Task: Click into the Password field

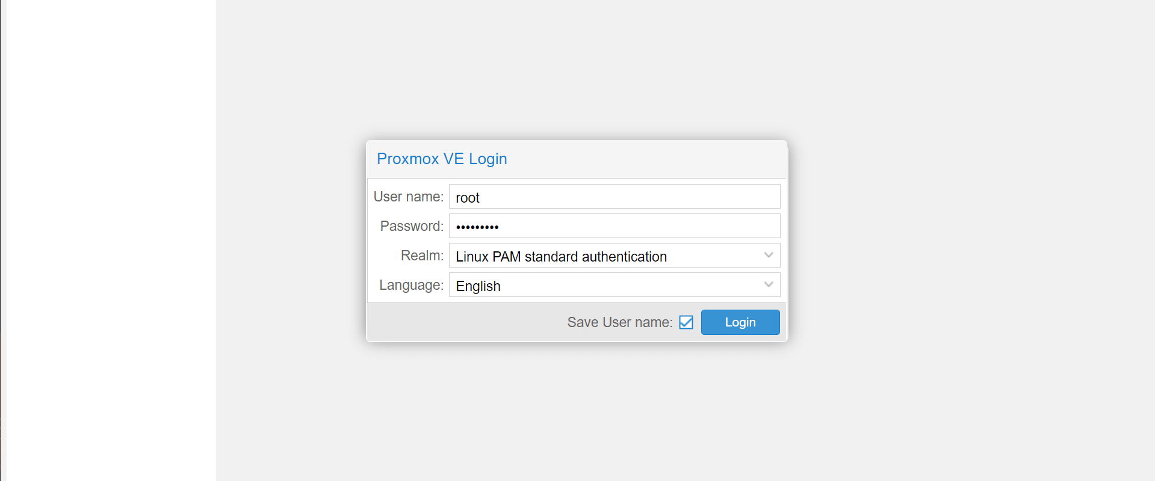Action: pos(614,226)
